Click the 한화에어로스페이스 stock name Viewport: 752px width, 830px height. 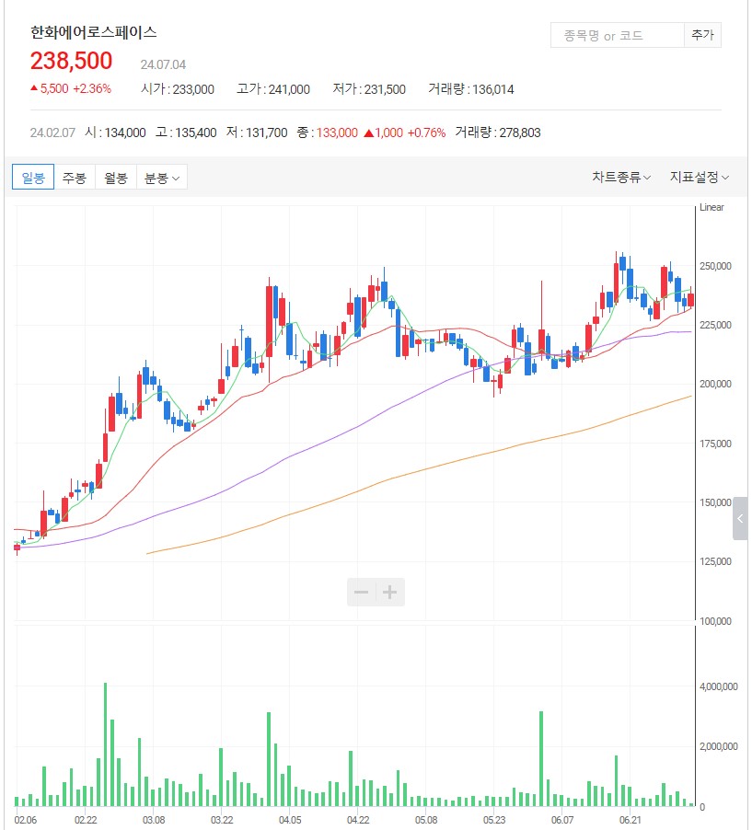94,32
